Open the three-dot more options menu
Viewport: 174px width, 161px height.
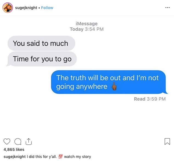pyautogui.click(x=167, y=8)
